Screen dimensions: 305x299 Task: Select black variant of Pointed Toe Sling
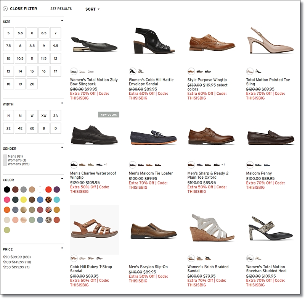(258, 71)
